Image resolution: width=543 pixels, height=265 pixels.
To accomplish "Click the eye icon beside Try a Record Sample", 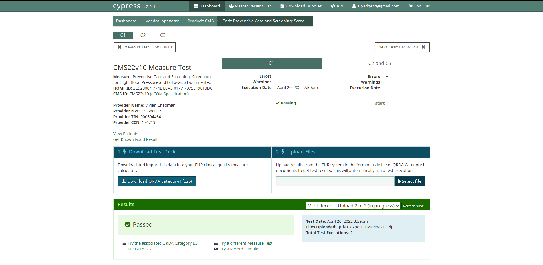I will pyautogui.click(x=216, y=249).
